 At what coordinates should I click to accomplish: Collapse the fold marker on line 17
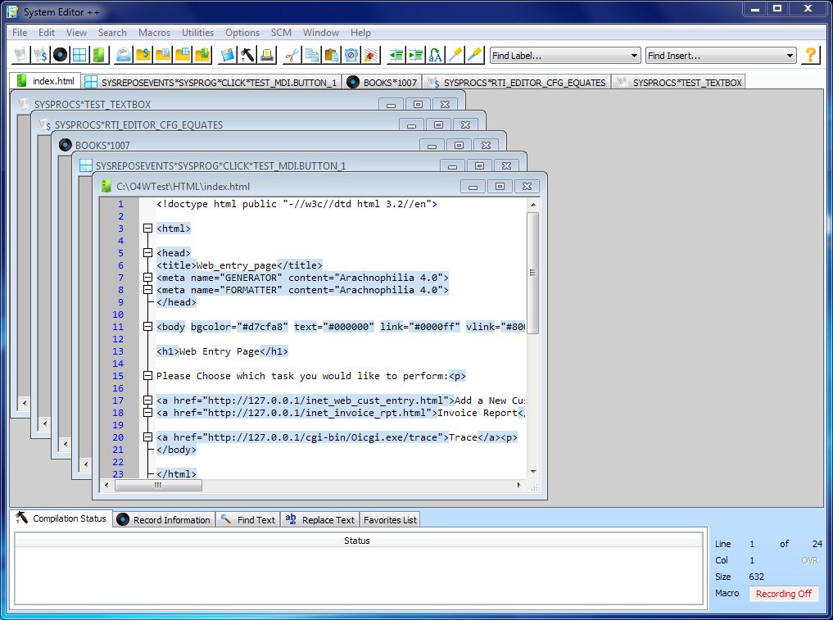(x=147, y=401)
